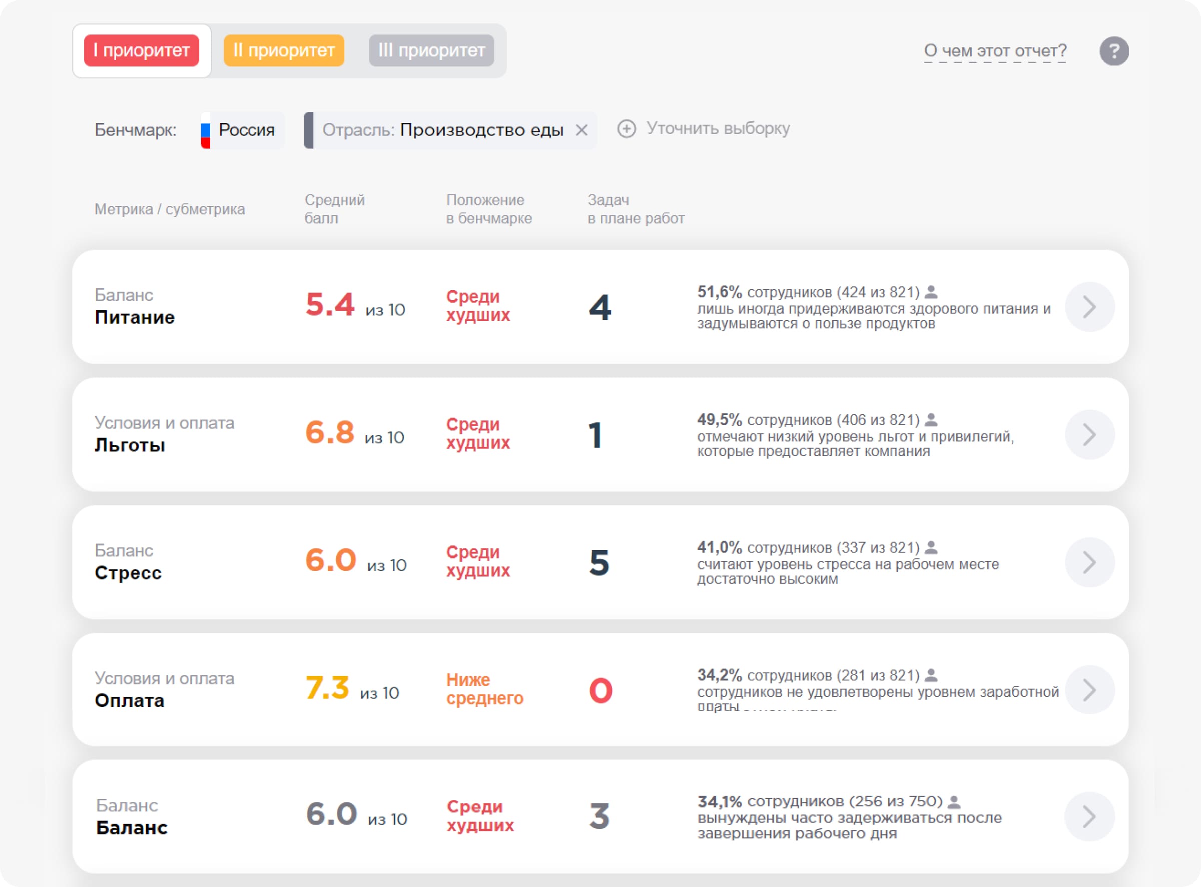Expand the Питание row arrow
The height and width of the screenshot is (887, 1201).
(1089, 307)
